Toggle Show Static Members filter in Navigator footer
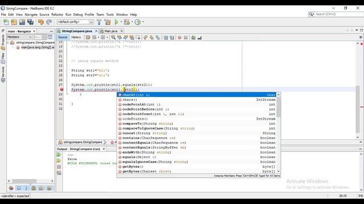 [26, 188]
